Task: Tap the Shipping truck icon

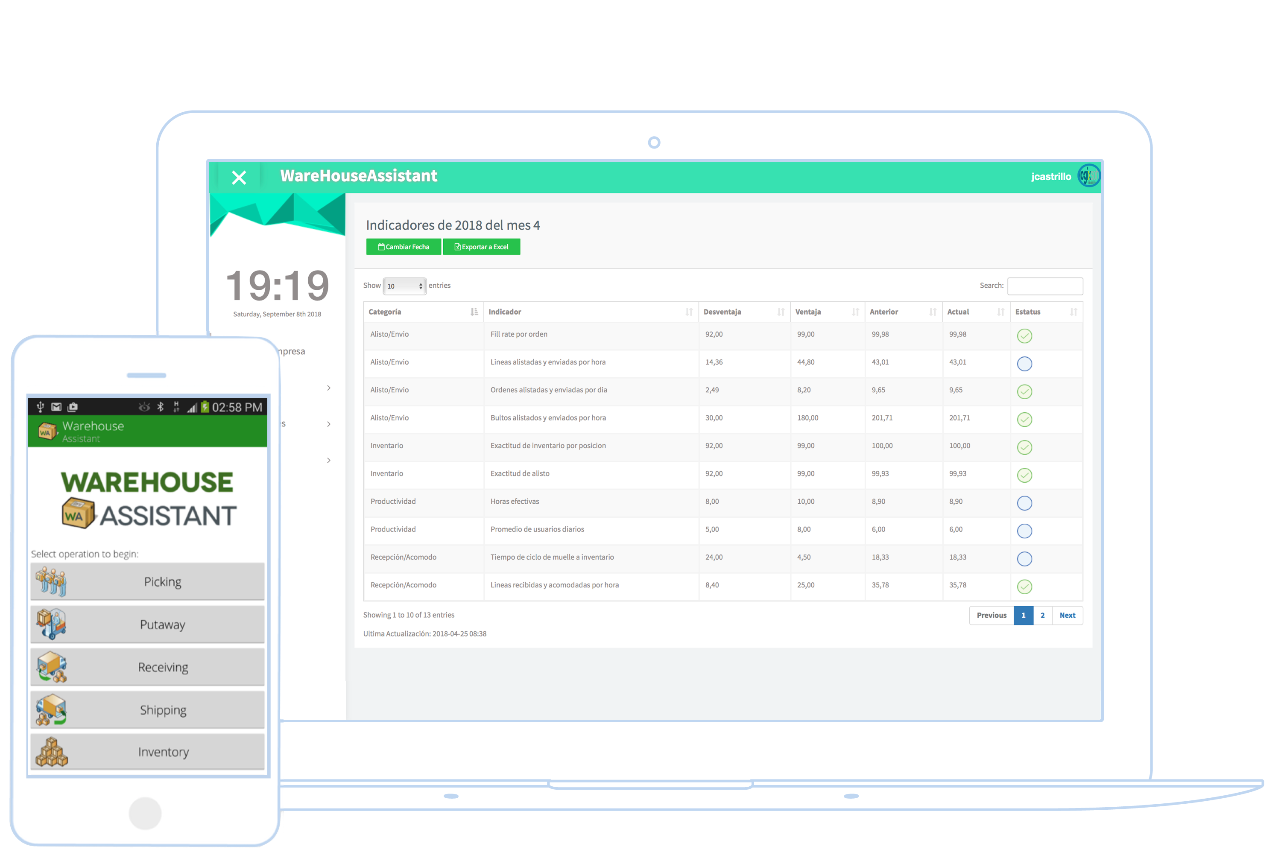Action: 51,709
